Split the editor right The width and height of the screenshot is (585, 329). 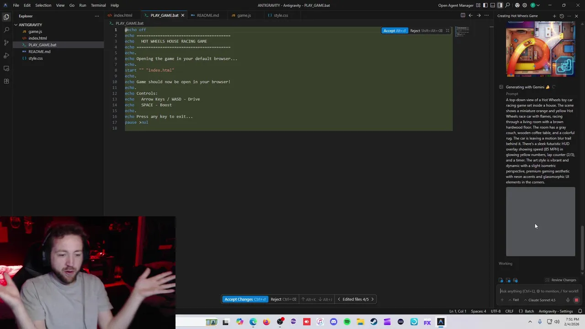(463, 16)
